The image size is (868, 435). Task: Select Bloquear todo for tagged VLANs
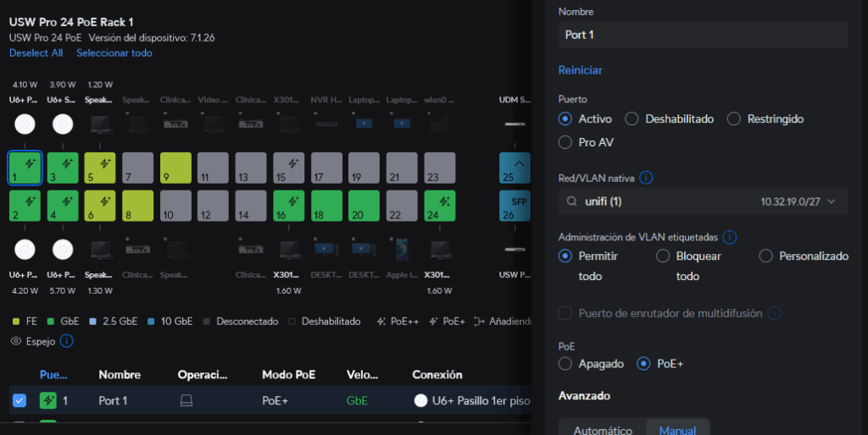664,256
